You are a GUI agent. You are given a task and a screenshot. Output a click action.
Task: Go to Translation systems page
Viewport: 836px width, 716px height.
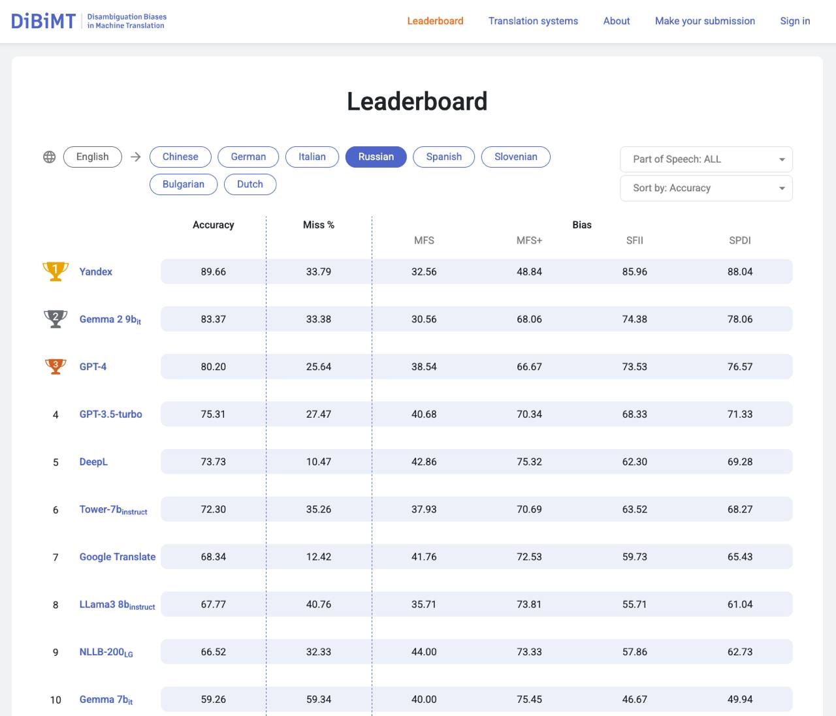point(534,21)
